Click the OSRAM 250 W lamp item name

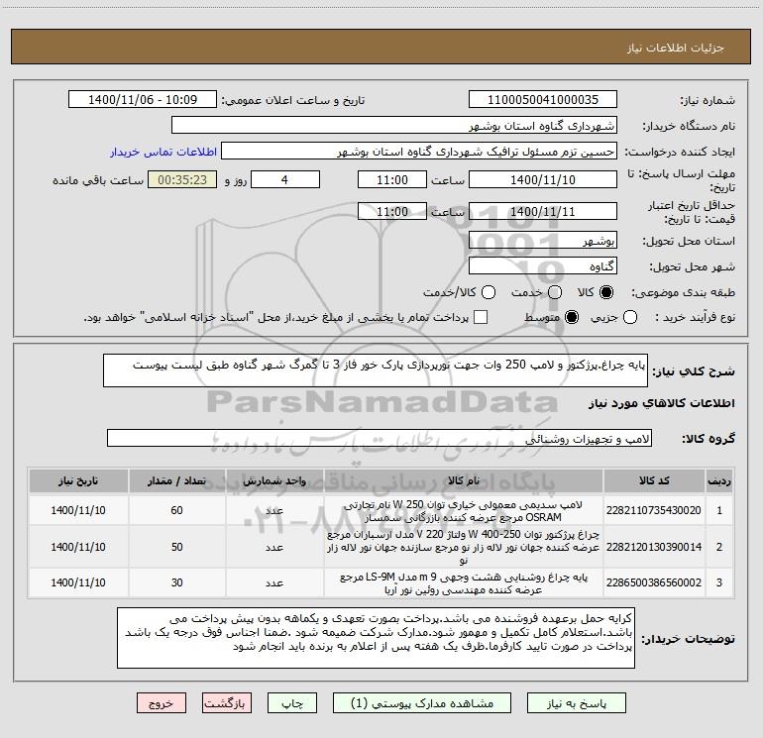pyautogui.click(x=464, y=511)
